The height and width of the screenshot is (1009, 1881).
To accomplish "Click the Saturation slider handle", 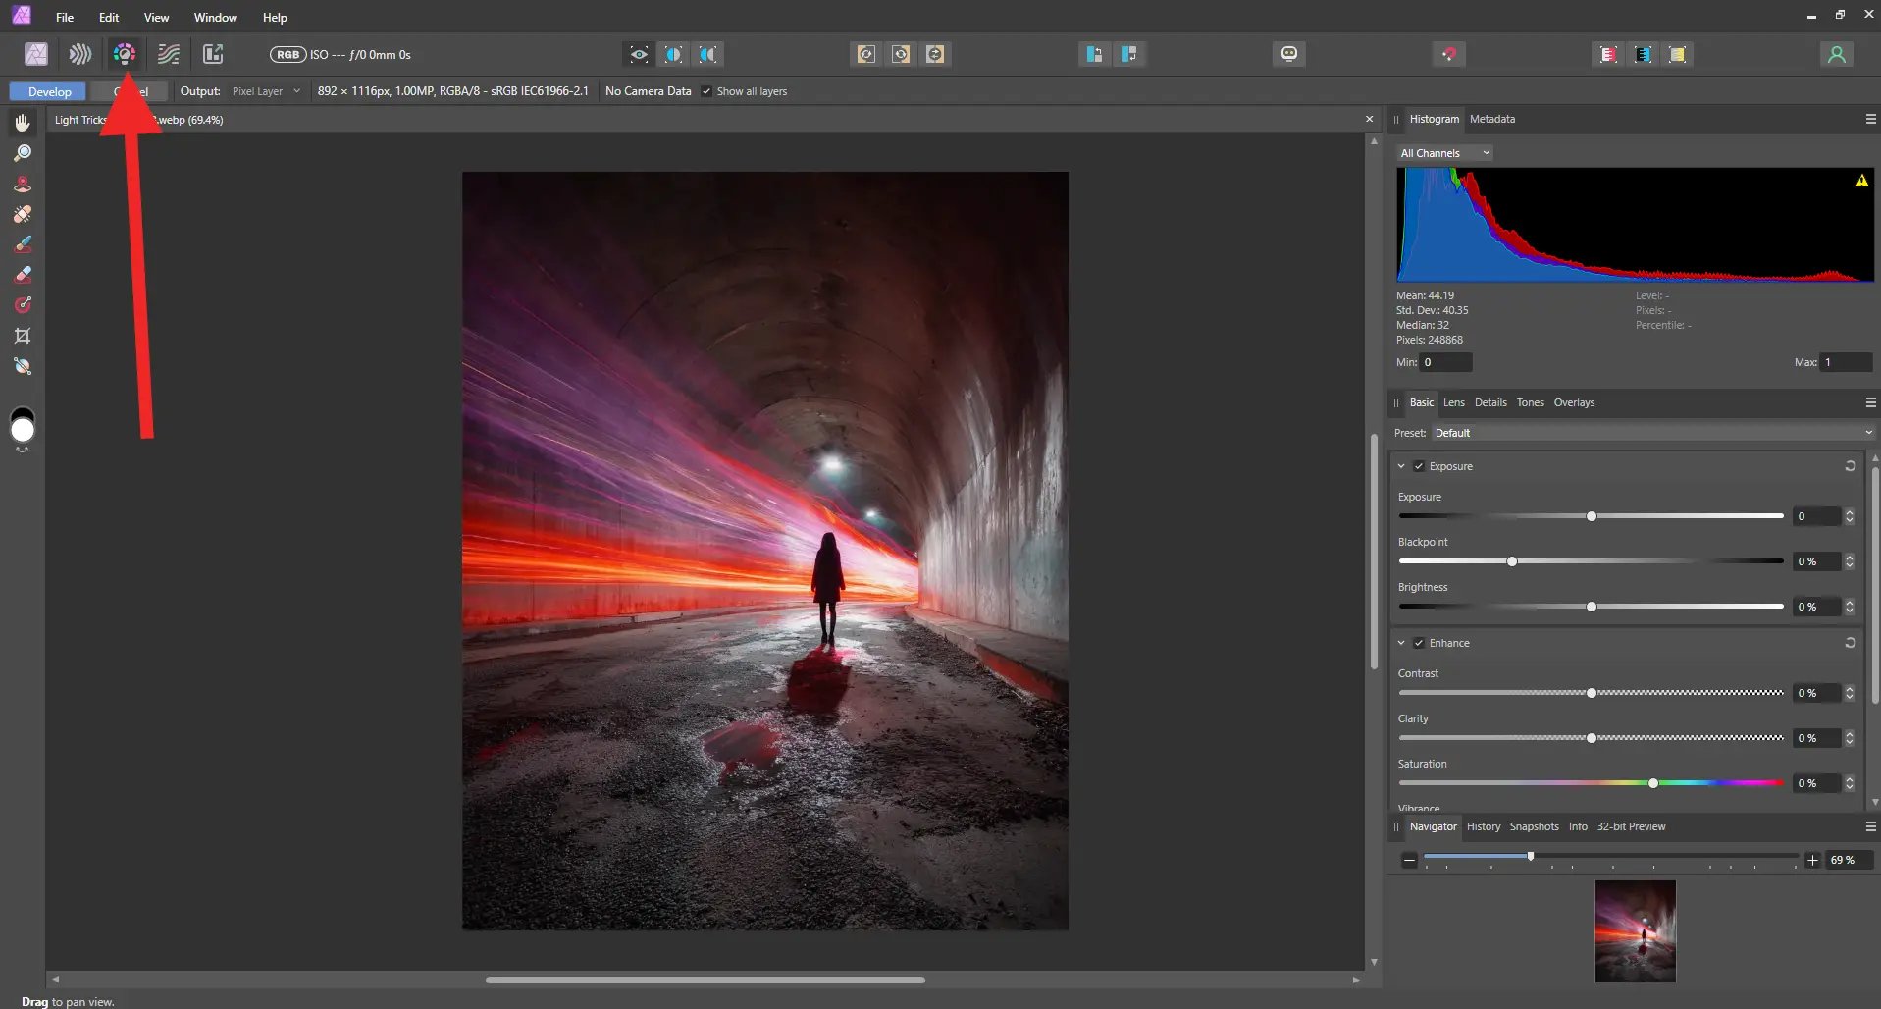I will pyautogui.click(x=1653, y=783).
